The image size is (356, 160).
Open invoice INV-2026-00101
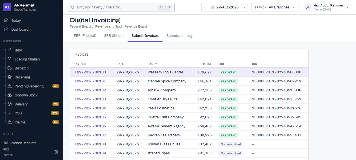point(90,81)
